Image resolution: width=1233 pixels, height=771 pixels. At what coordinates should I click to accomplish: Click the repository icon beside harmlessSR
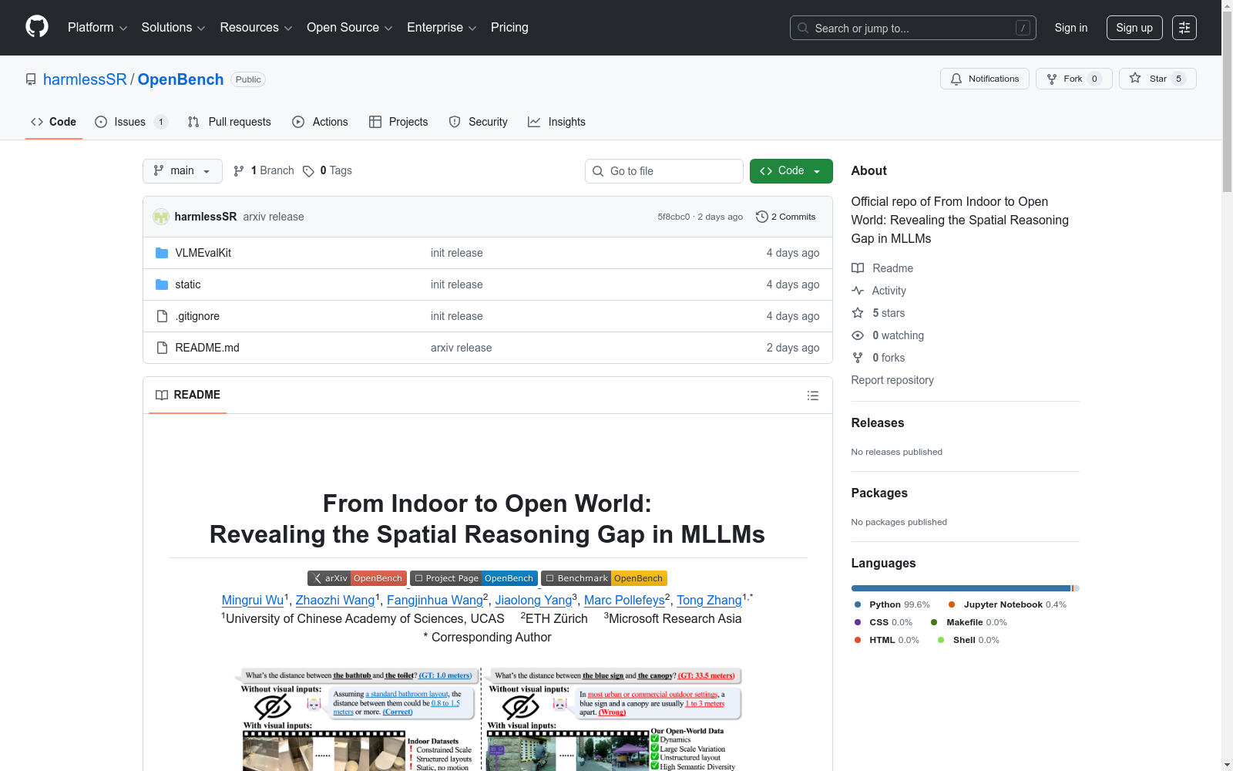pos(31,79)
